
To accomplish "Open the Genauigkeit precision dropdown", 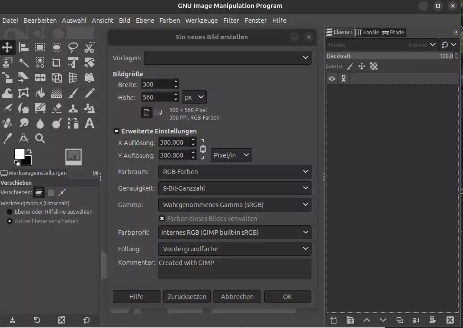I will coord(235,188).
